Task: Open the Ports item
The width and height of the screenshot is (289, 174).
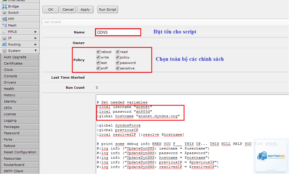Action: 20,140
